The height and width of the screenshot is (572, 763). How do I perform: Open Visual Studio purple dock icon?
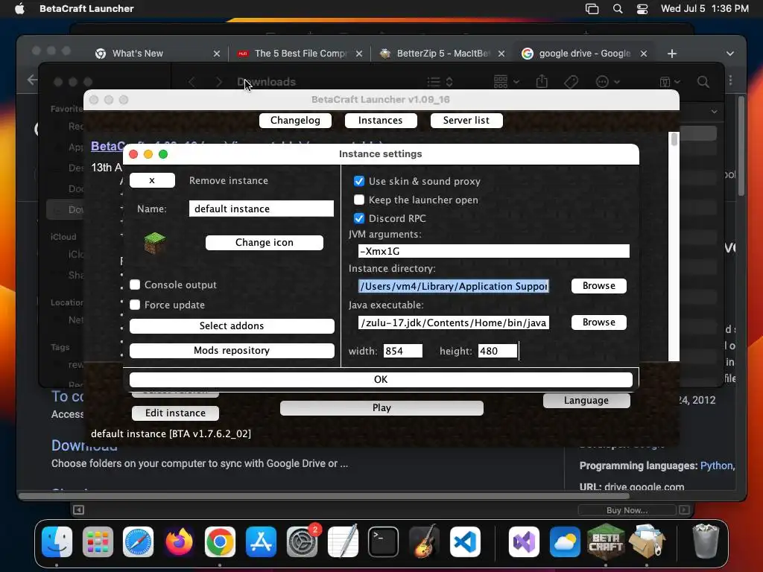[x=524, y=541]
